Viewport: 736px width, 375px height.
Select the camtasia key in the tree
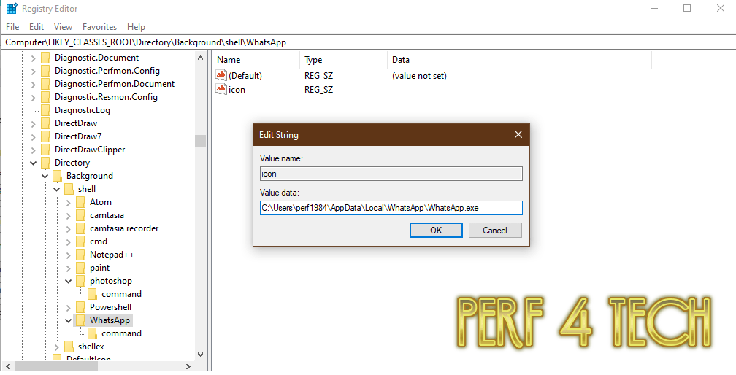(107, 215)
